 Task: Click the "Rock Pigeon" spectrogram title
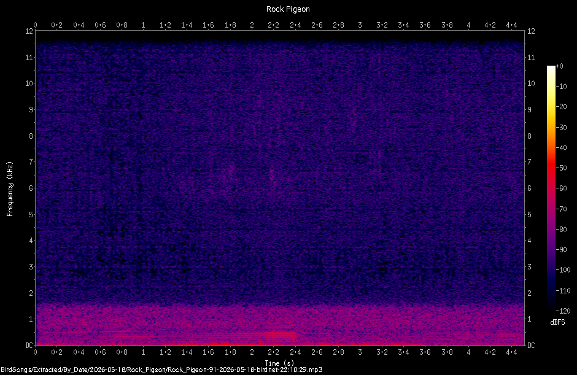pos(288,9)
